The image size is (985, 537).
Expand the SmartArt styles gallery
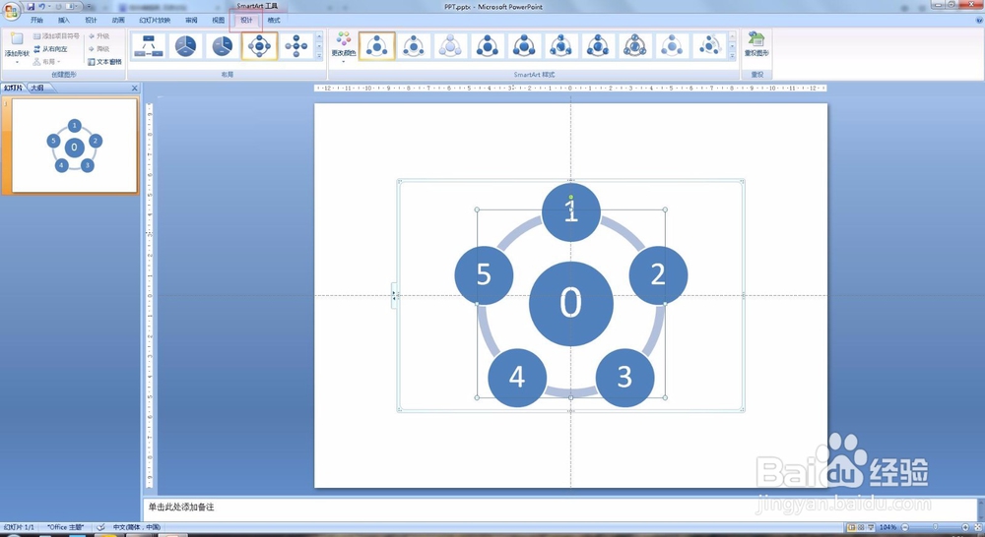(732, 56)
